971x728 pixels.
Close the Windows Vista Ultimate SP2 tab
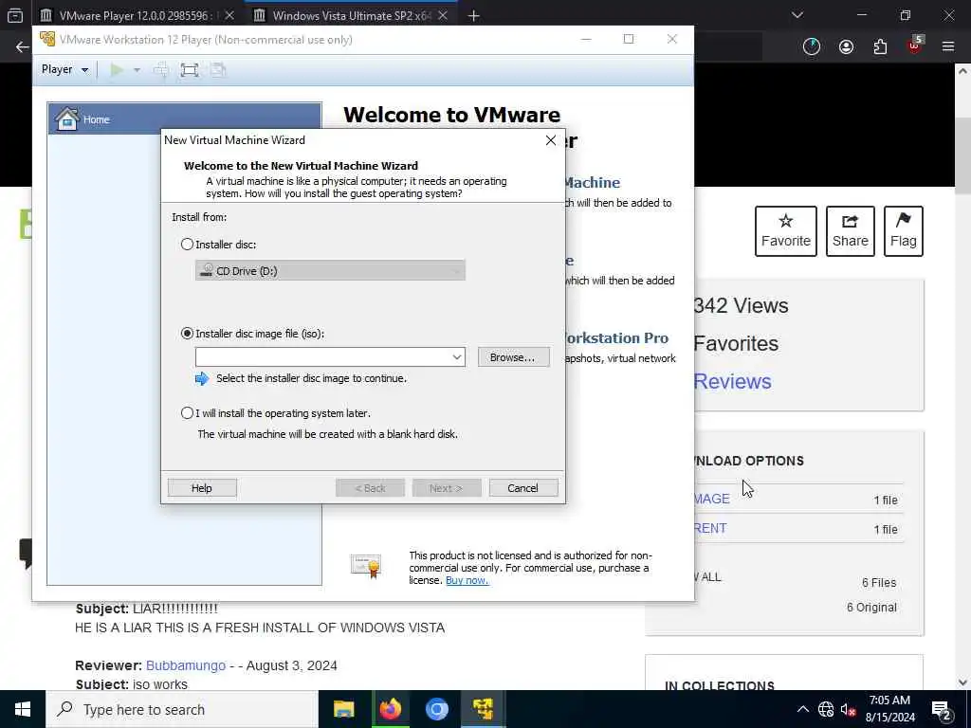443,15
